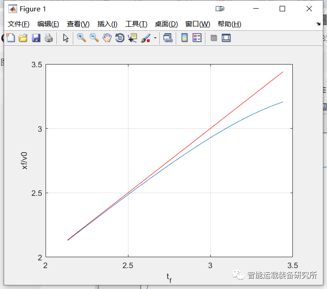This screenshot has height=289, width=327.
Task: Minimize the Figure 1 window
Action: 256,9
